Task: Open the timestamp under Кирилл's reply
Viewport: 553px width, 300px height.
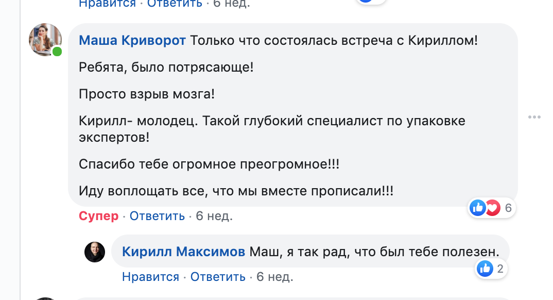Action: pos(274,277)
